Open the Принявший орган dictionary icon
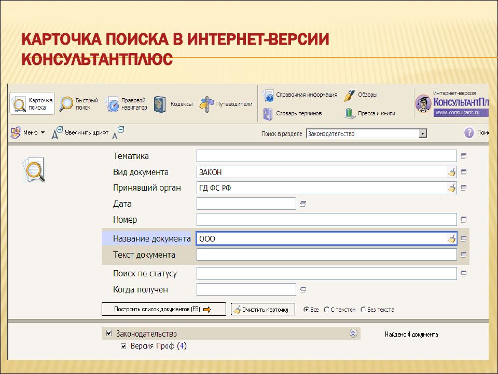The height and width of the screenshot is (374, 498). 463,188
